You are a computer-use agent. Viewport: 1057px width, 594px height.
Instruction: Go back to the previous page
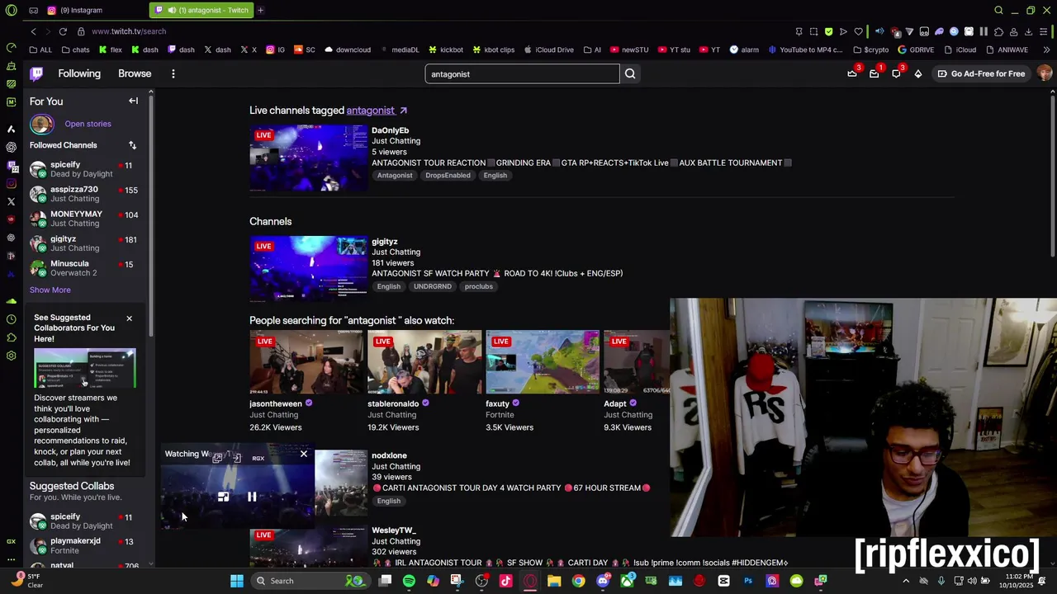tap(33, 31)
